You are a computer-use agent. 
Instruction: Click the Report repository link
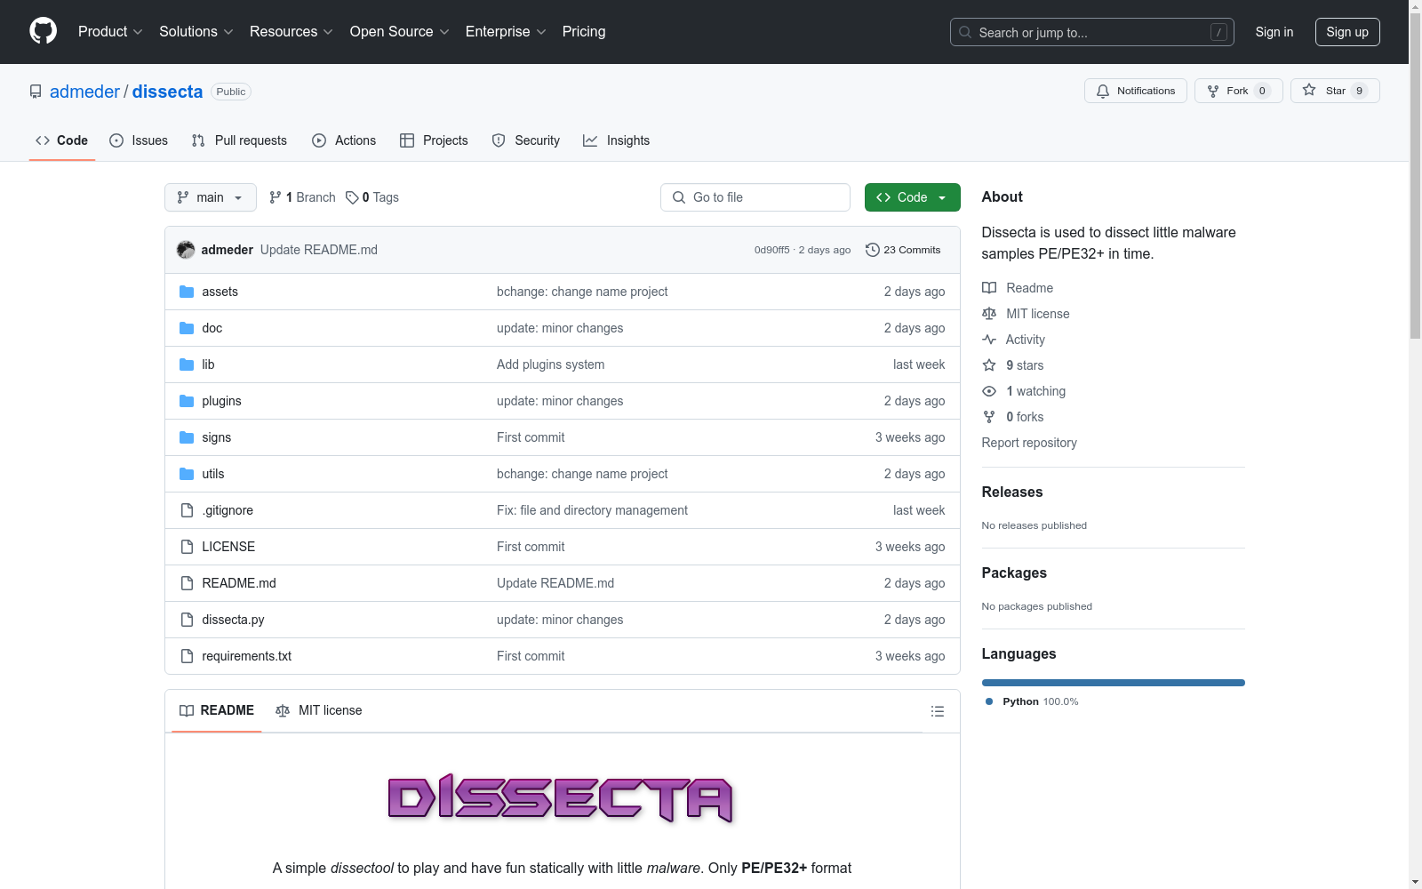1029,443
